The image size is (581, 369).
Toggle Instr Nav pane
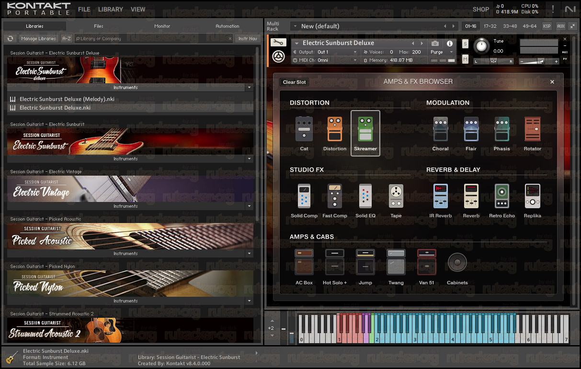tap(248, 38)
